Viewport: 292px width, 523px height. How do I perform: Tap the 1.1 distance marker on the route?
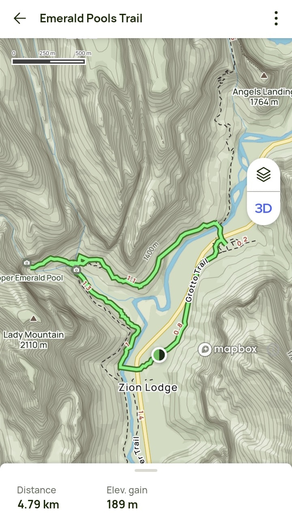coord(131,279)
